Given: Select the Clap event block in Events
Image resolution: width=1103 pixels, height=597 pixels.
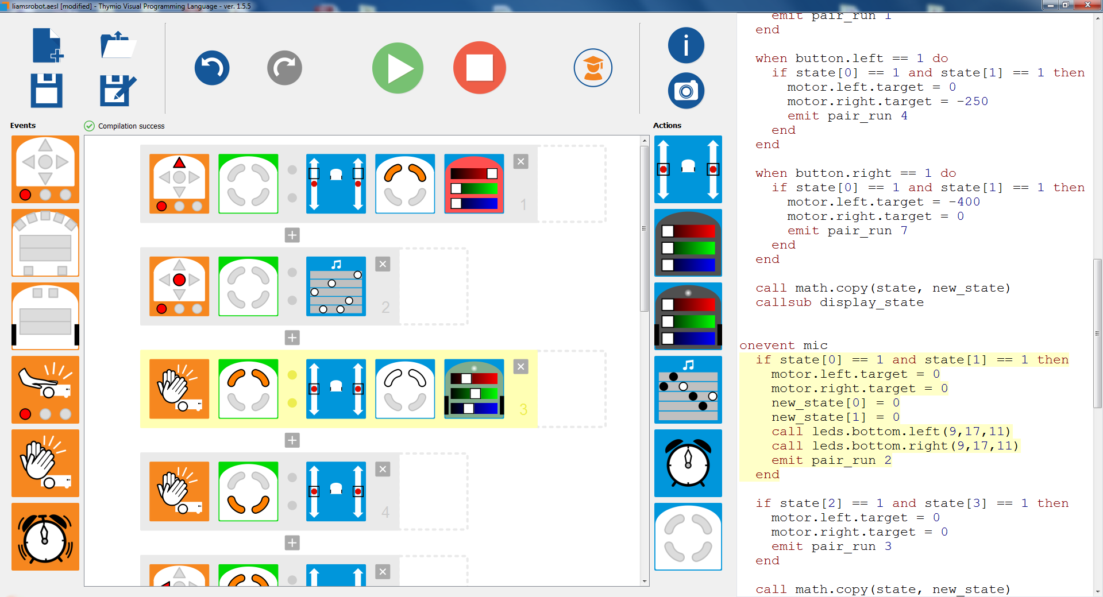Looking at the screenshot, I should pos(45,463).
